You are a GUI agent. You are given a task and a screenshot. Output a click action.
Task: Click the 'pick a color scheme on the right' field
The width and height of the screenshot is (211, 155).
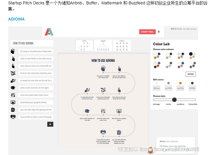coord(36,88)
